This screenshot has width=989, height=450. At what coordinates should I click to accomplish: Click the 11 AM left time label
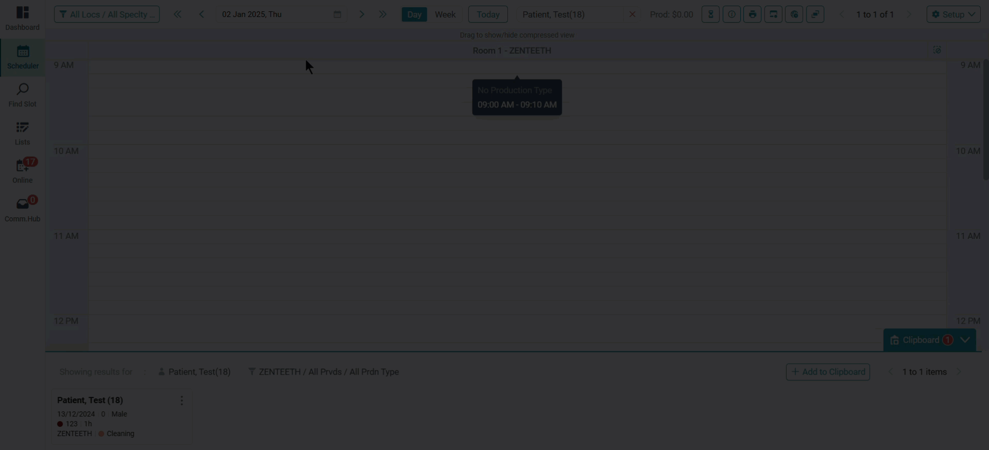(66, 236)
